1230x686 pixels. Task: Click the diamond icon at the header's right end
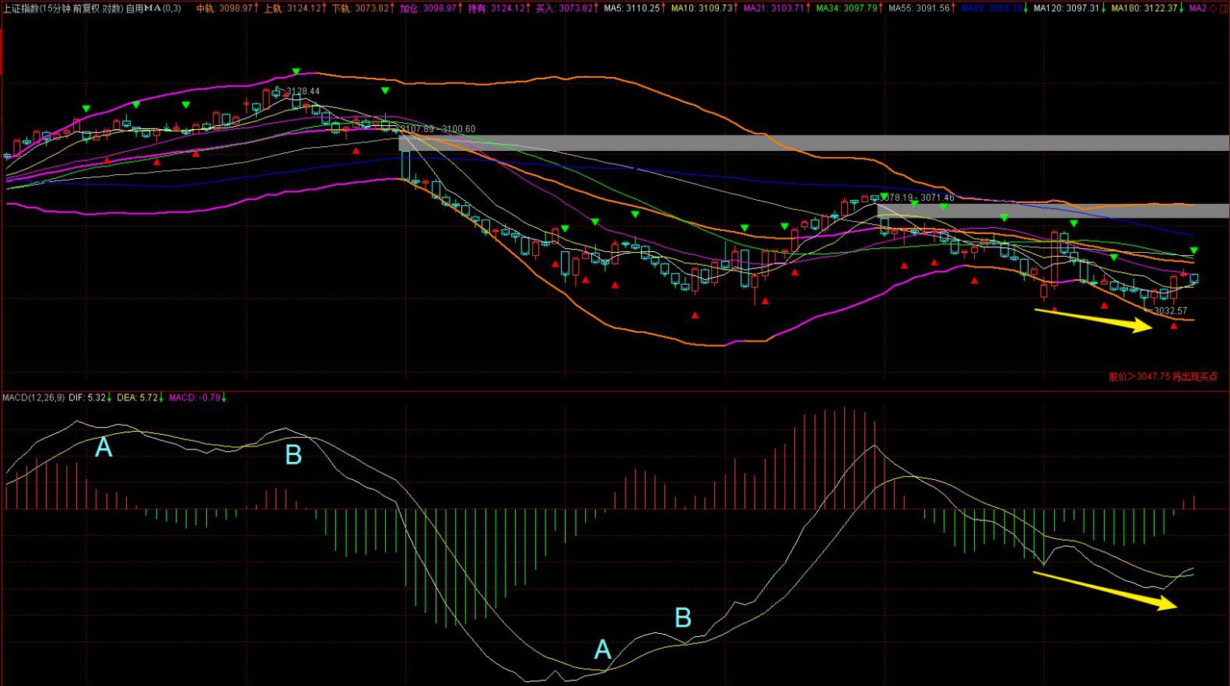tap(1214, 8)
